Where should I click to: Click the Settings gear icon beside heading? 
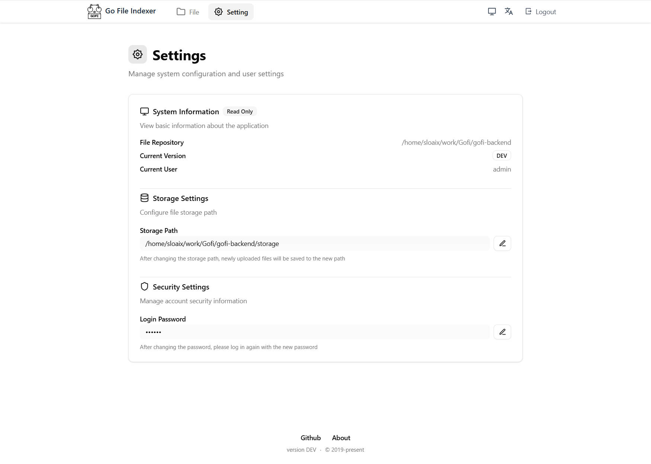pos(138,54)
